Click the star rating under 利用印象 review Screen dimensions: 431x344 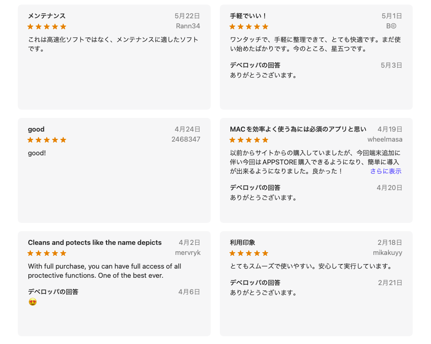point(249,253)
